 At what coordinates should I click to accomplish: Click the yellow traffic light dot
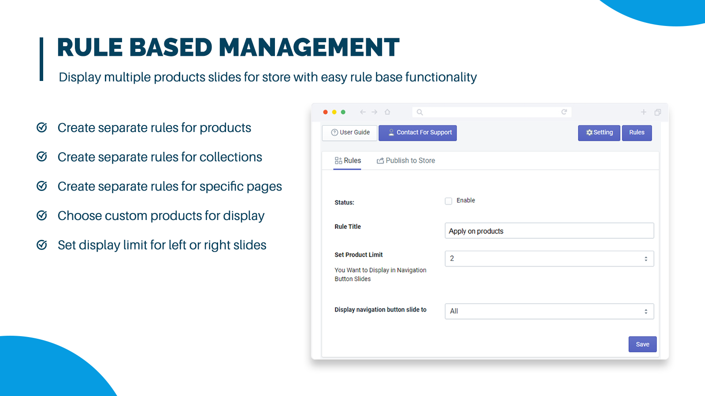coord(334,112)
